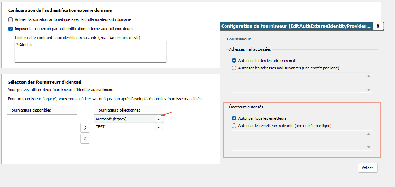Open TEST provider configuration ellipsis button
Viewport: 395px width, 187px height.
pyautogui.click(x=159, y=127)
